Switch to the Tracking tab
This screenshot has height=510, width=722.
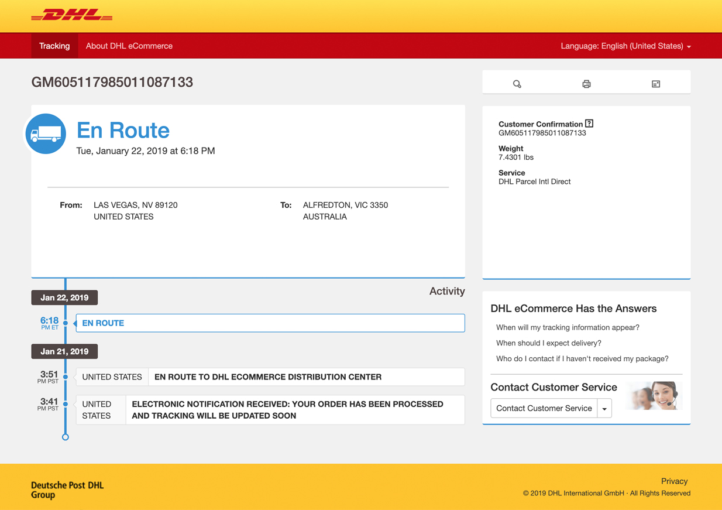tap(54, 46)
